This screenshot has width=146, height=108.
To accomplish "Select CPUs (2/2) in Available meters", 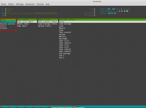I will [64, 47].
